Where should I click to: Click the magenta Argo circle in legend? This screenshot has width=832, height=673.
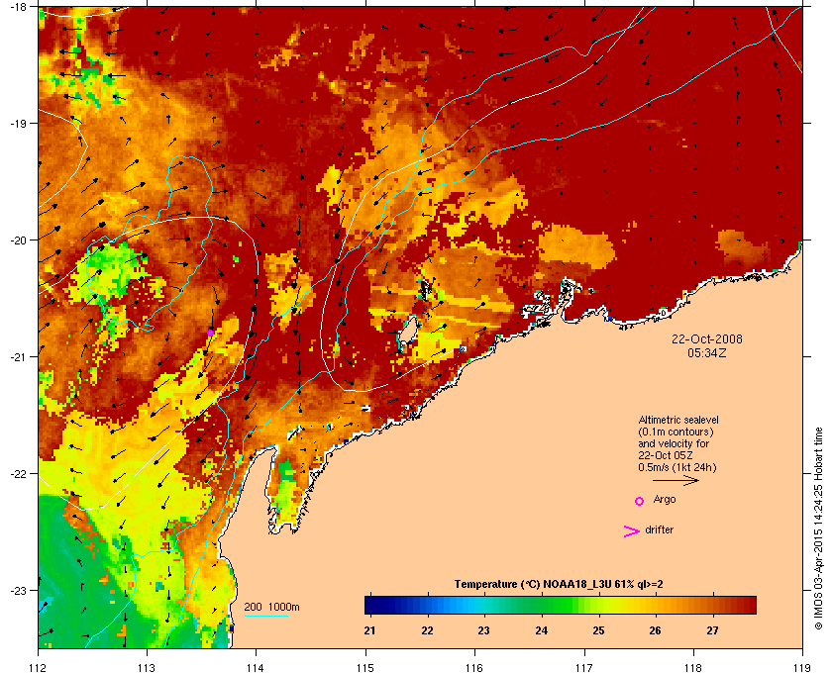[x=639, y=501]
